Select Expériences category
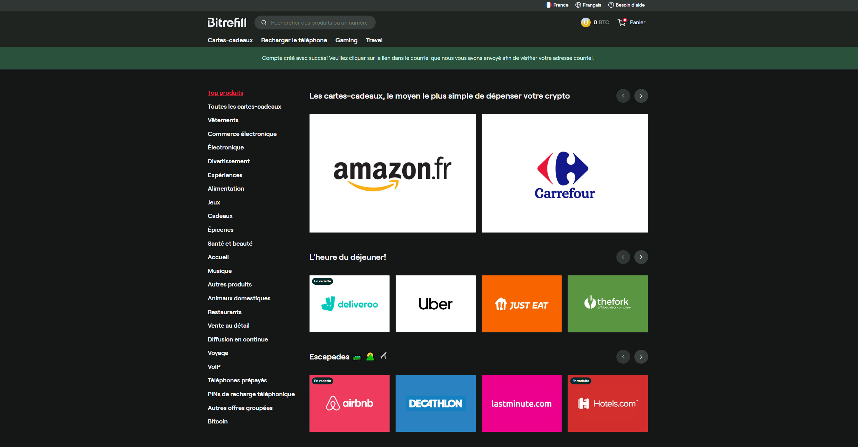The height and width of the screenshot is (447, 858). [225, 175]
